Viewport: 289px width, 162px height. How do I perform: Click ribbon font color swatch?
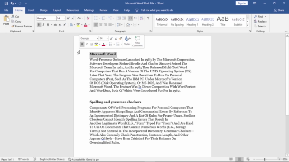85,25
